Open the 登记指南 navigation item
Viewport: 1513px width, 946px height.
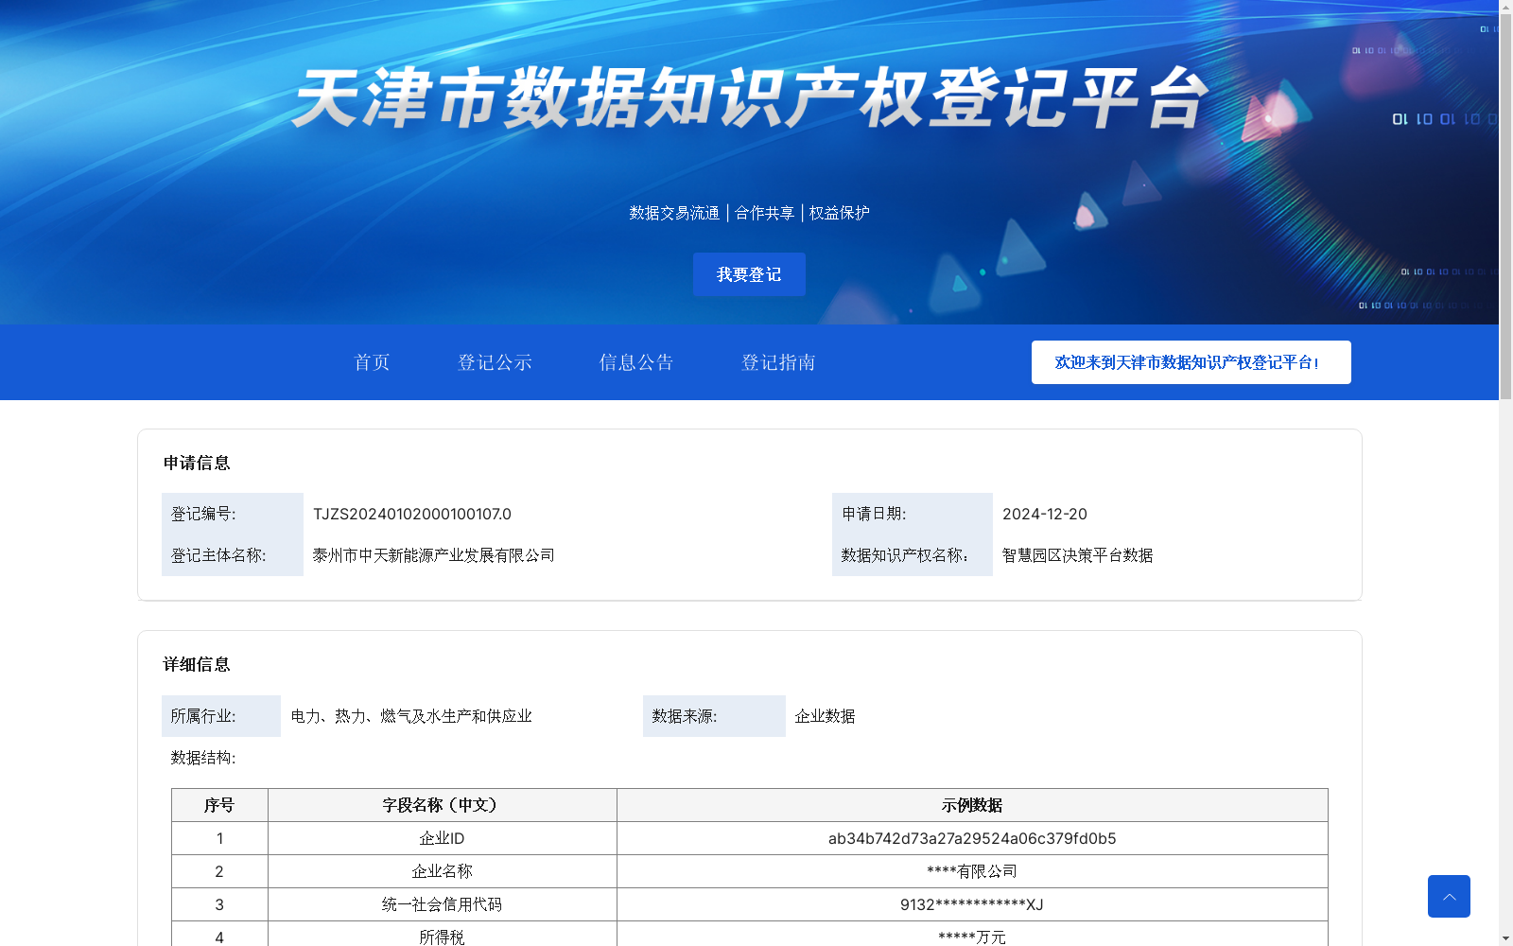point(778,362)
